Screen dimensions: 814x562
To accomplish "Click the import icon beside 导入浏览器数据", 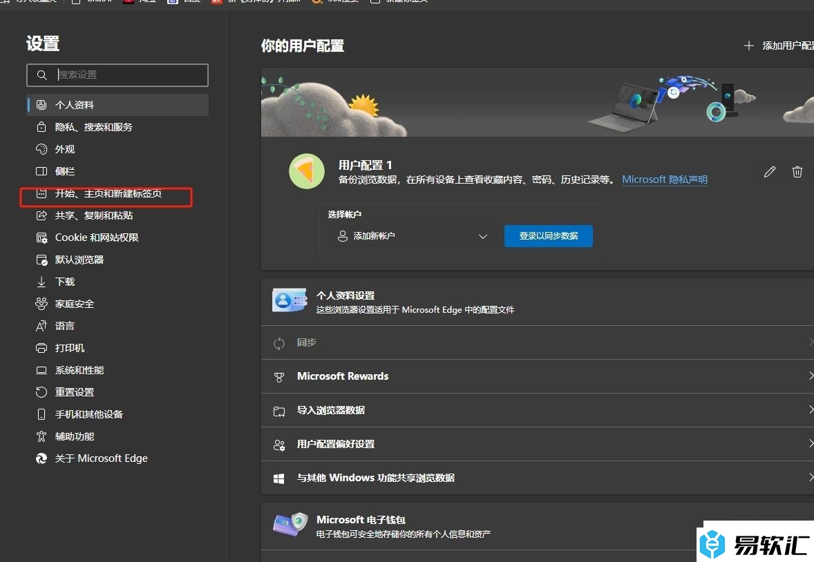I will pos(279,411).
